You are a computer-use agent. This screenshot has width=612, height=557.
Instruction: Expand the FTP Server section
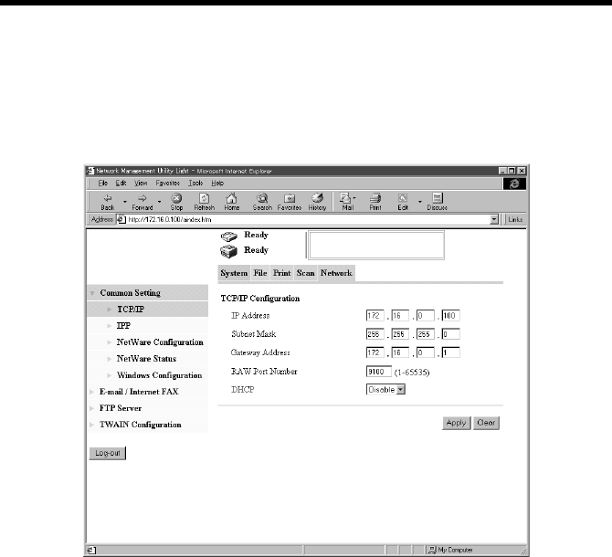point(92,408)
